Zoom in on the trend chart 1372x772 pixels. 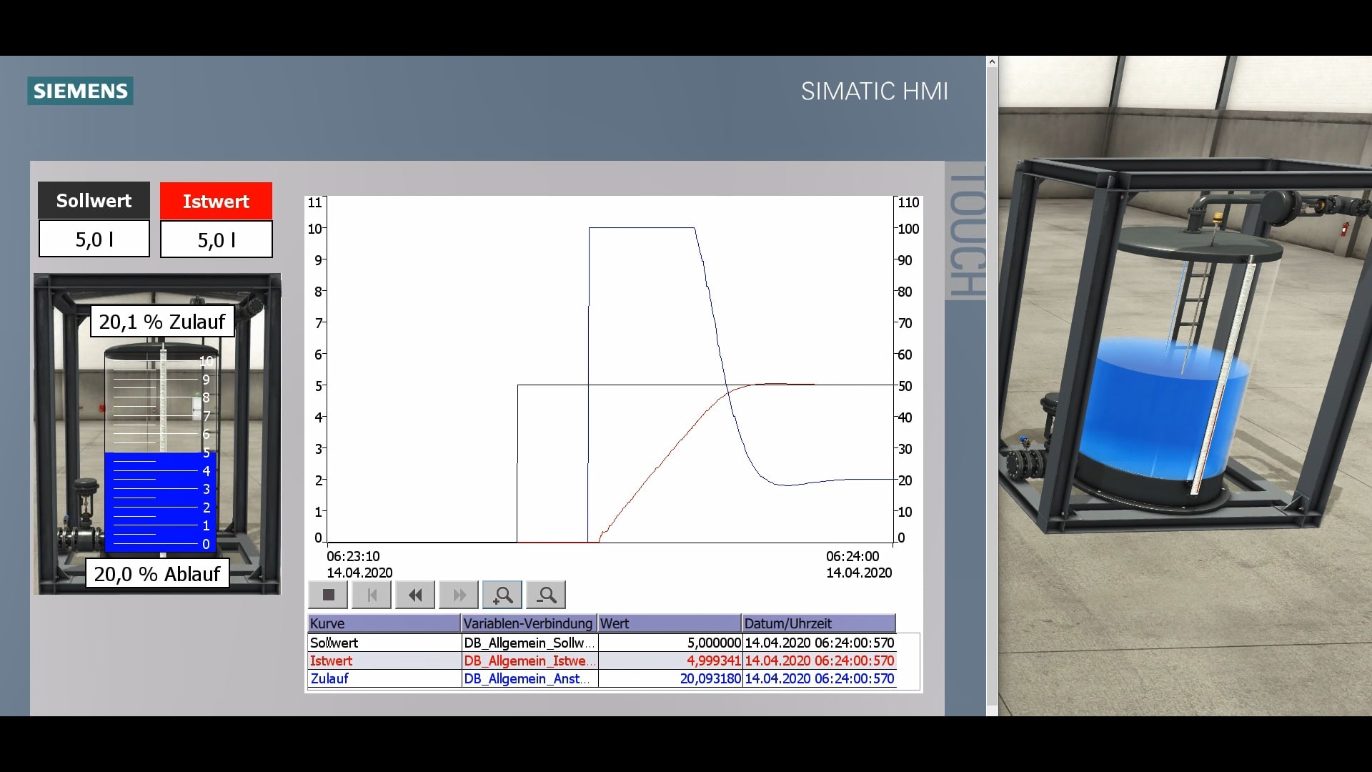click(x=502, y=595)
